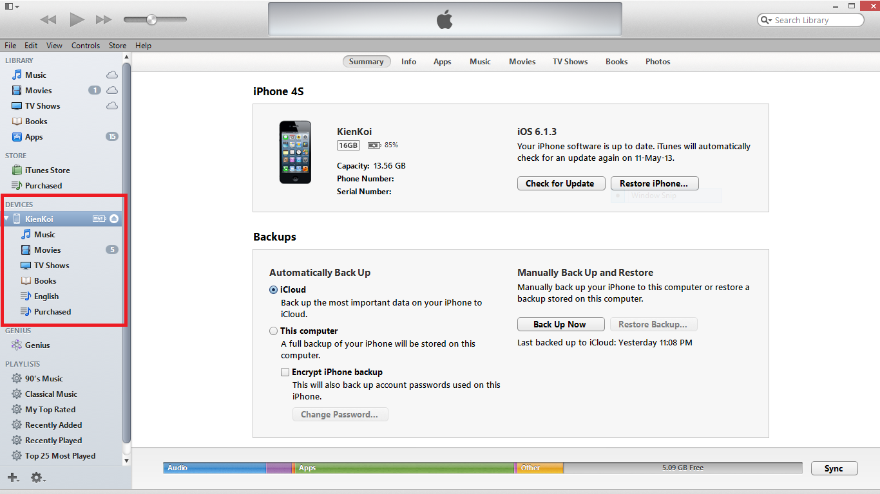Click the cloud icon next to library Music
The height and width of the screenshot is (494, 880).
click(112, 75)
